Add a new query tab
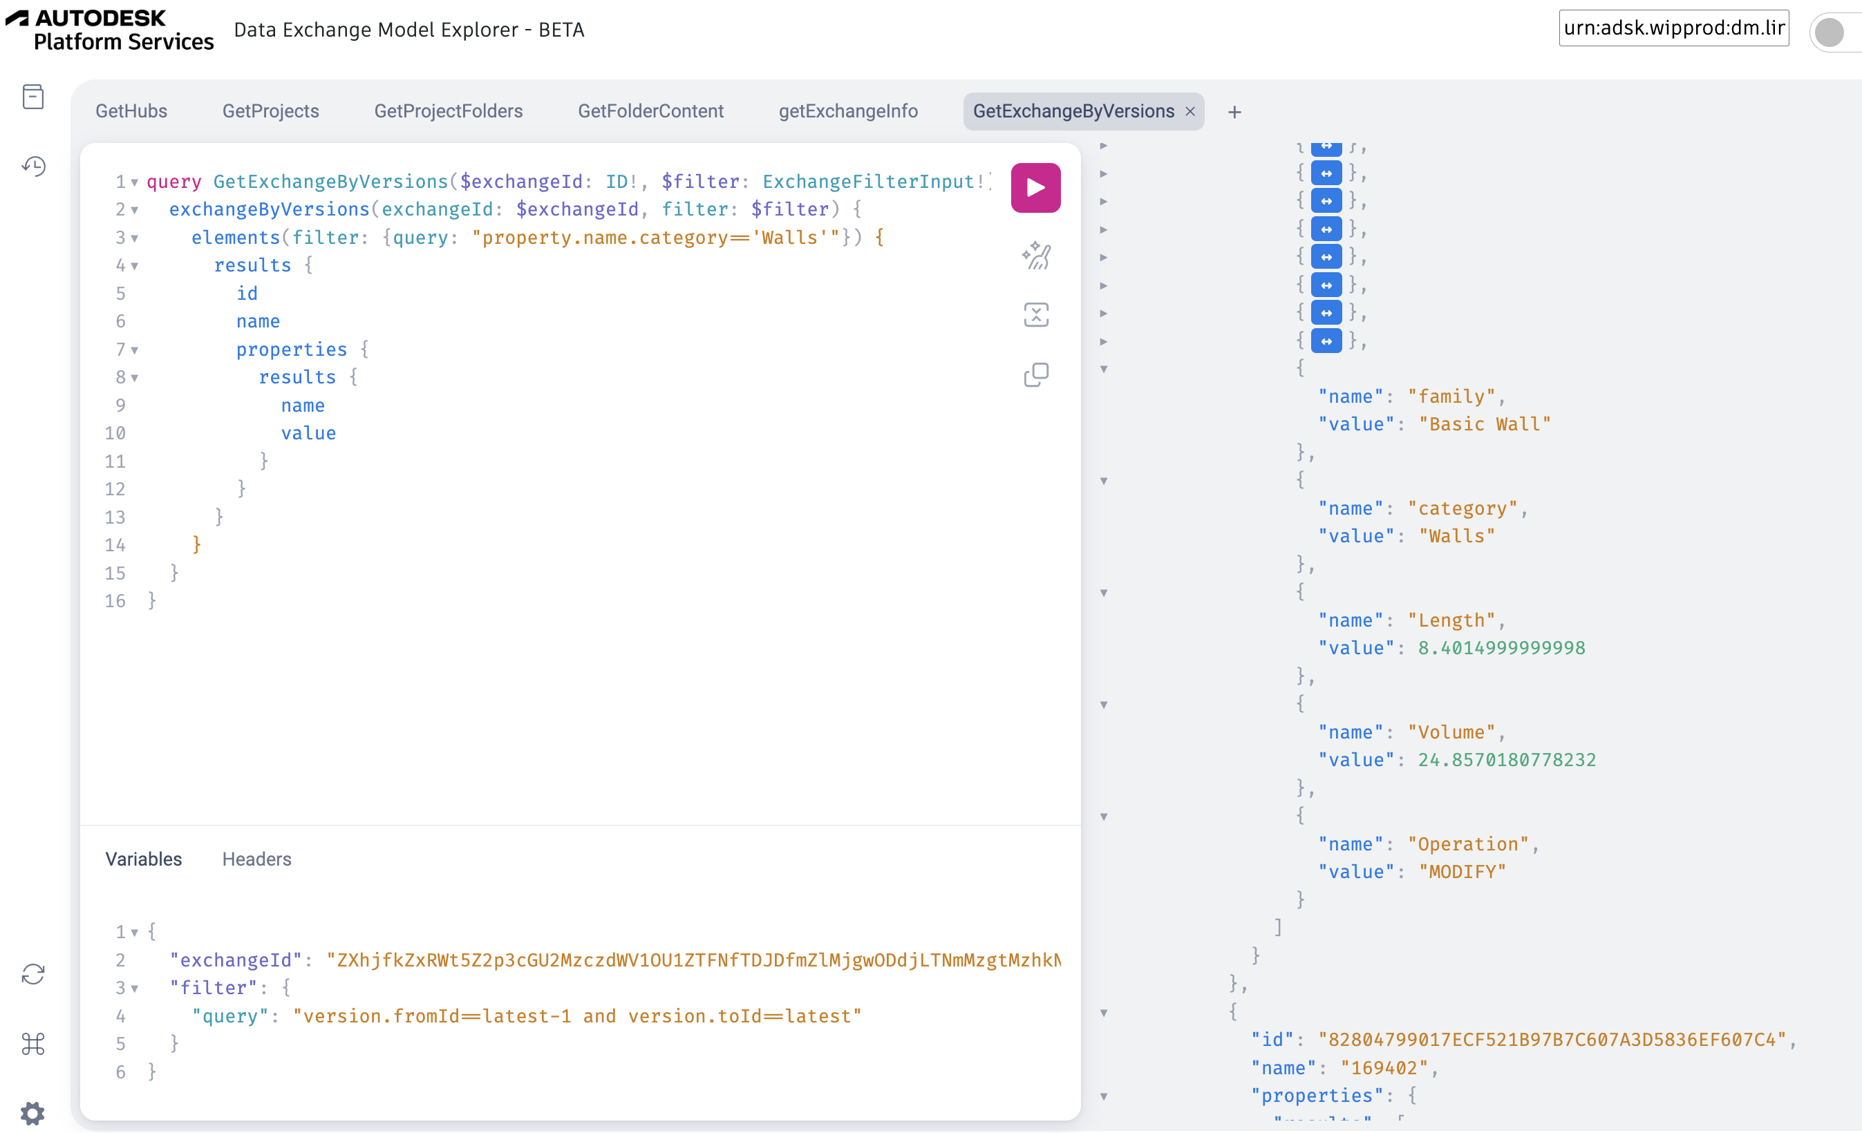 tap(1234, 113)
